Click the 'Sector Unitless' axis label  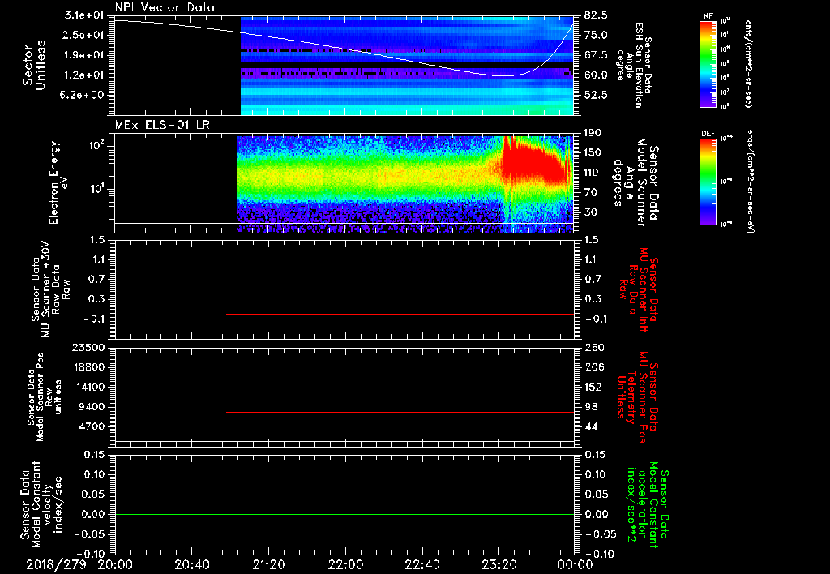pyautogui.click(x=34, y=65)
